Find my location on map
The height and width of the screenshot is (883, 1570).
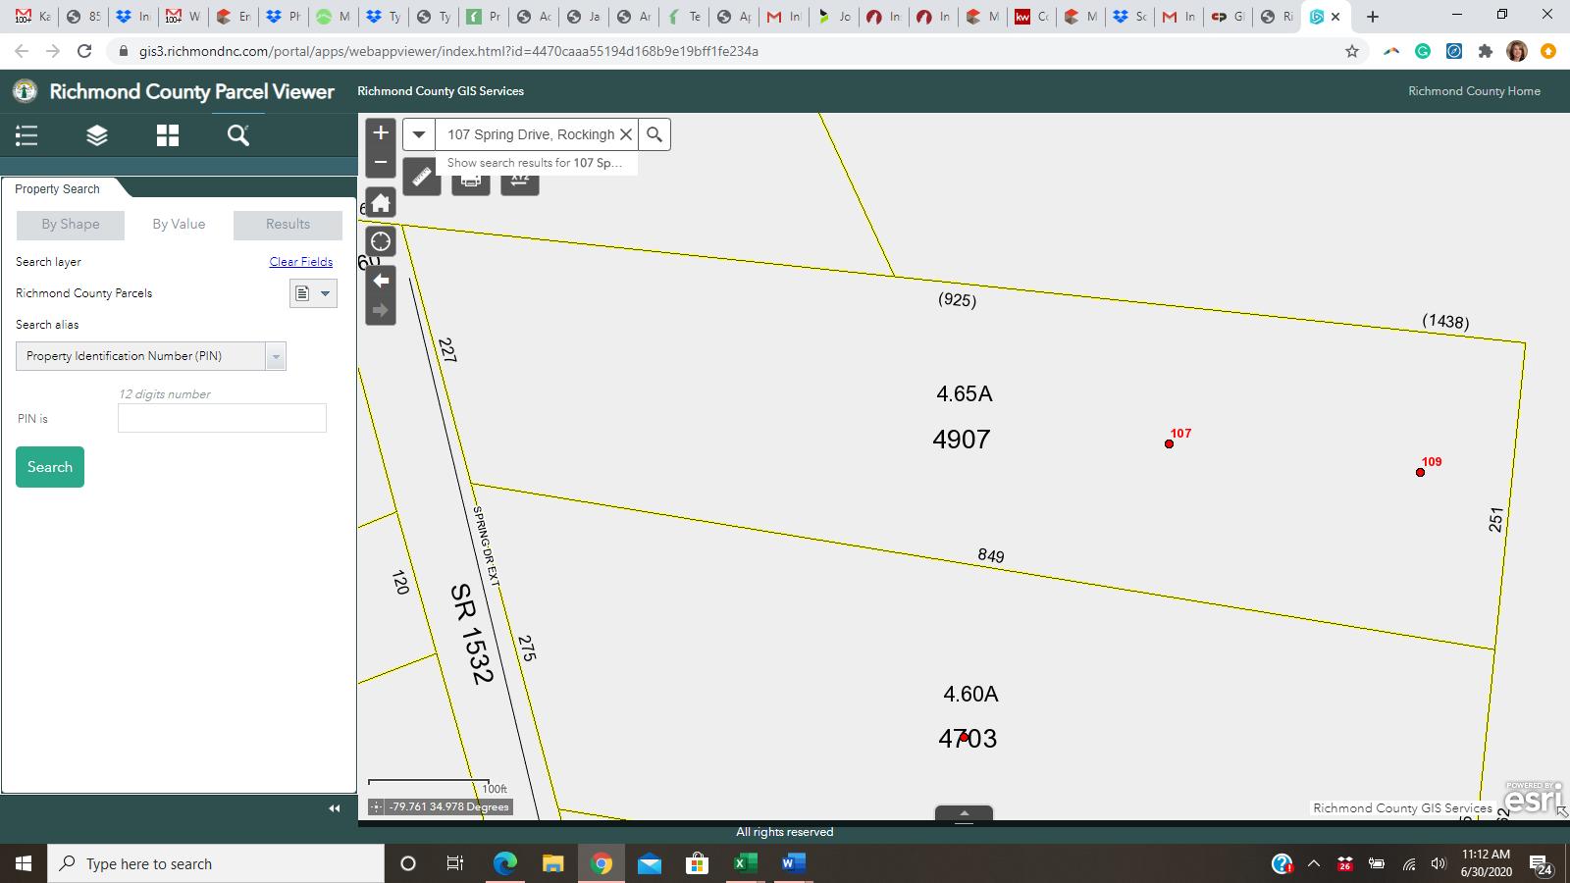[x=381, y=241]
